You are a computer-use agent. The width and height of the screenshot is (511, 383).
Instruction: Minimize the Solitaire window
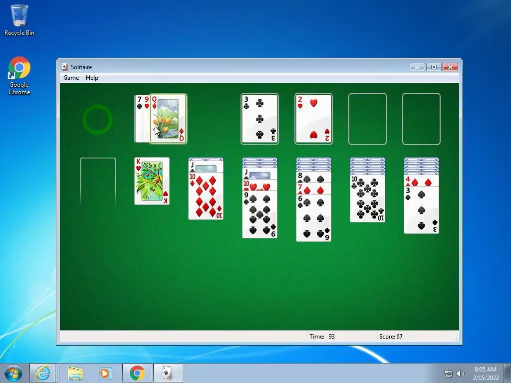[417, 67]
